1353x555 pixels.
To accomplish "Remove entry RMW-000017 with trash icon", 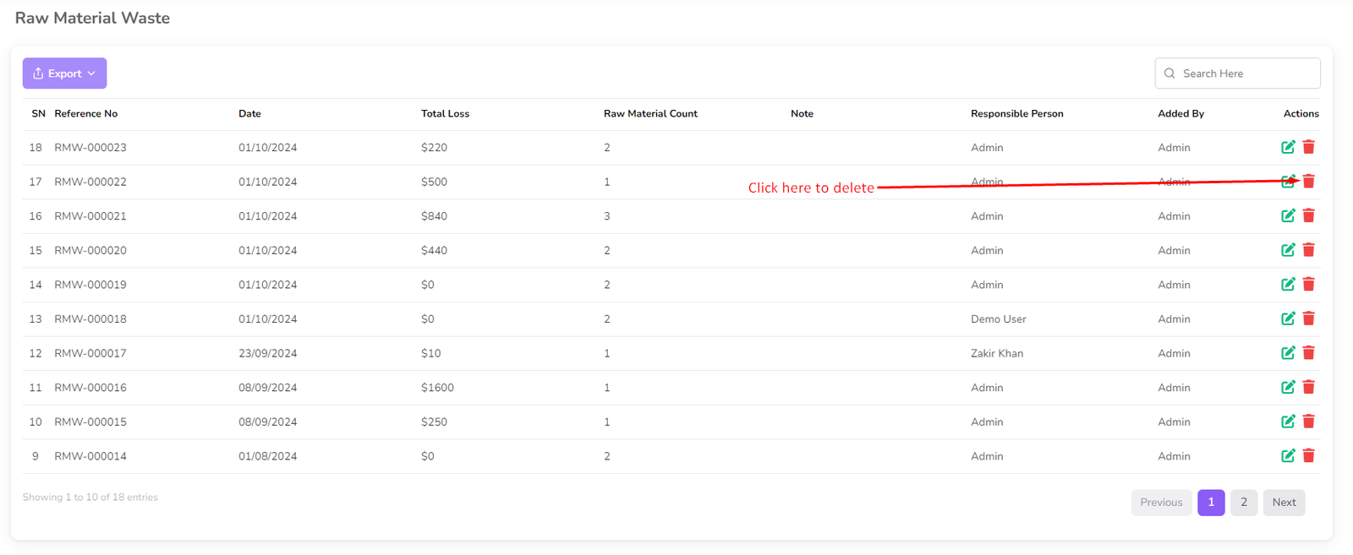I will [x=1308, y=353].
